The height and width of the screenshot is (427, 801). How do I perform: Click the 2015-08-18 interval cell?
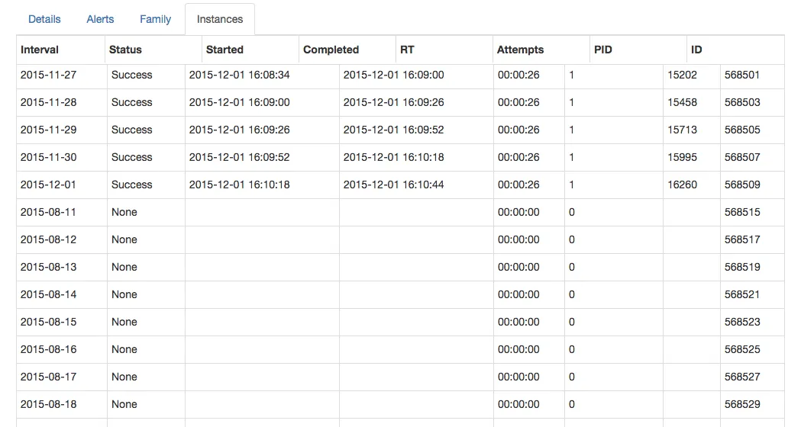49,404
